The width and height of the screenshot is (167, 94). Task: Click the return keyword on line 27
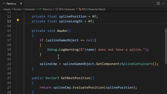point(45,87)
